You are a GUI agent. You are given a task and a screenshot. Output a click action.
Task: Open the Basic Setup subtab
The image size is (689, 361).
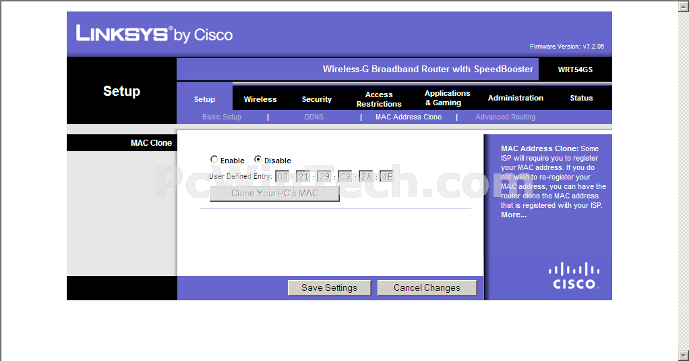221,117
